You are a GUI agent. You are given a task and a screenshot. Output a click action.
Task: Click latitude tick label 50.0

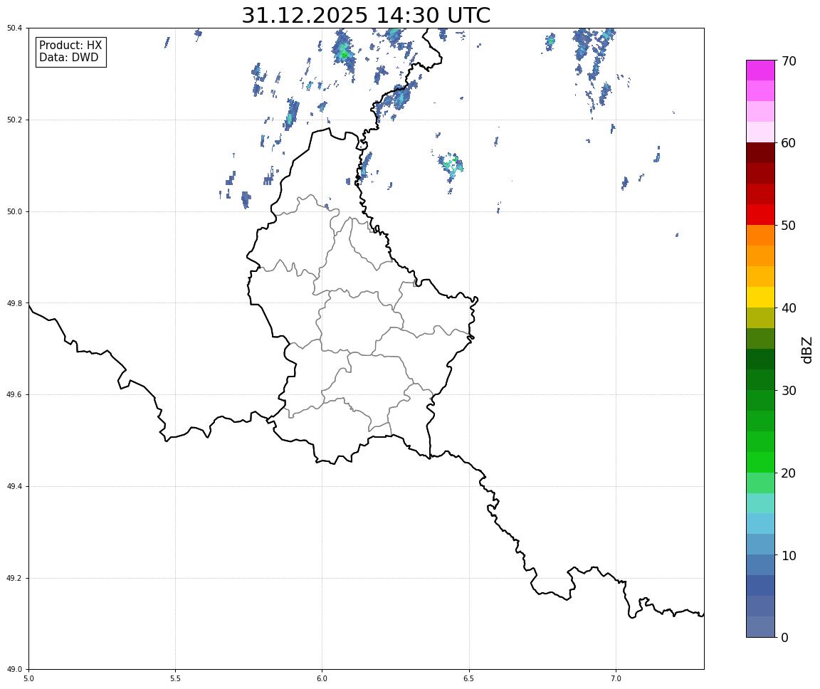click(x=14, y=211)
